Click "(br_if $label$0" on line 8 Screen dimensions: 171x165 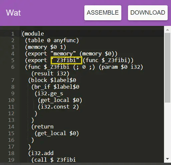(55, 87)
